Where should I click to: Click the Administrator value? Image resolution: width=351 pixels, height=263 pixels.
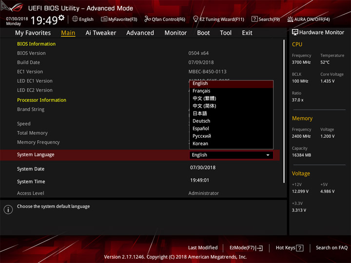(203, 193)
